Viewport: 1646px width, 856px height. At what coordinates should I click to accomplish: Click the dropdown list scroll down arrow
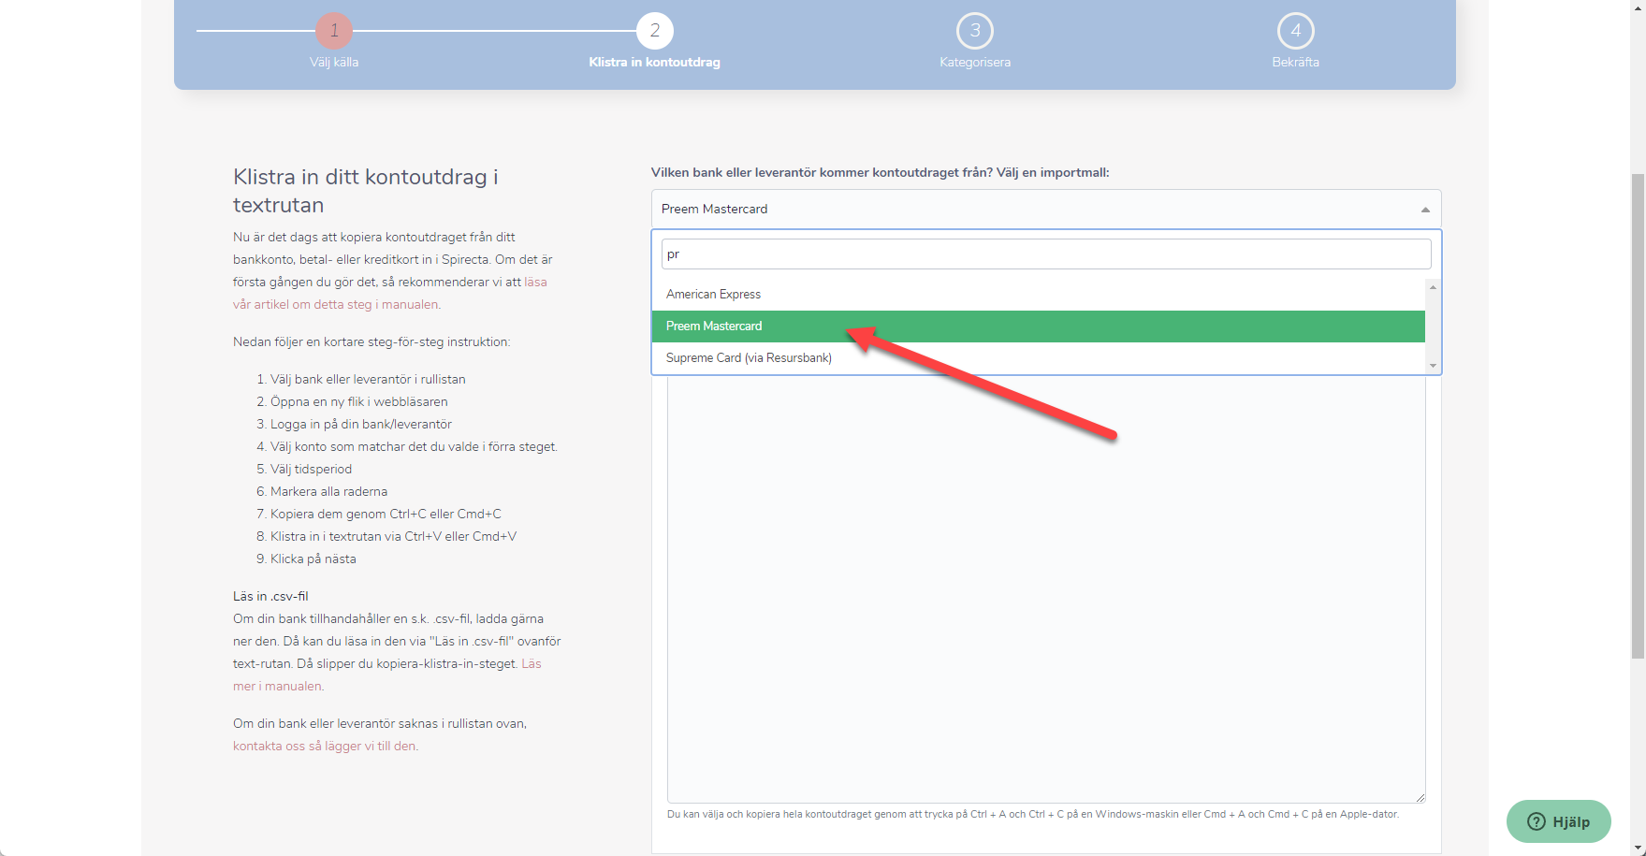pyautogui.click(x=1433, y=366)
